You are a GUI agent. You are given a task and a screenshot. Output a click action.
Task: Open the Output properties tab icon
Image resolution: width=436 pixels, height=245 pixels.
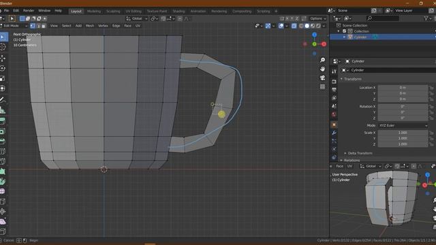(334, 90)
